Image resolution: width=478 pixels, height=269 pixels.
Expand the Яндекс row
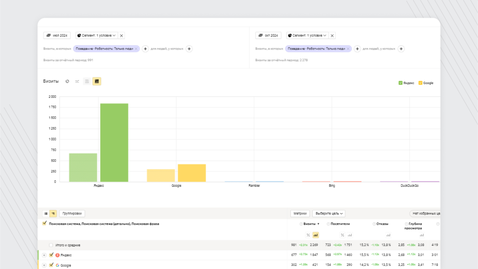44,255
